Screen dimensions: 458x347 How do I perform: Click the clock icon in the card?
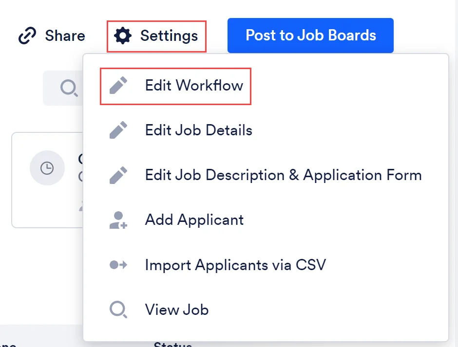(47, 168)
